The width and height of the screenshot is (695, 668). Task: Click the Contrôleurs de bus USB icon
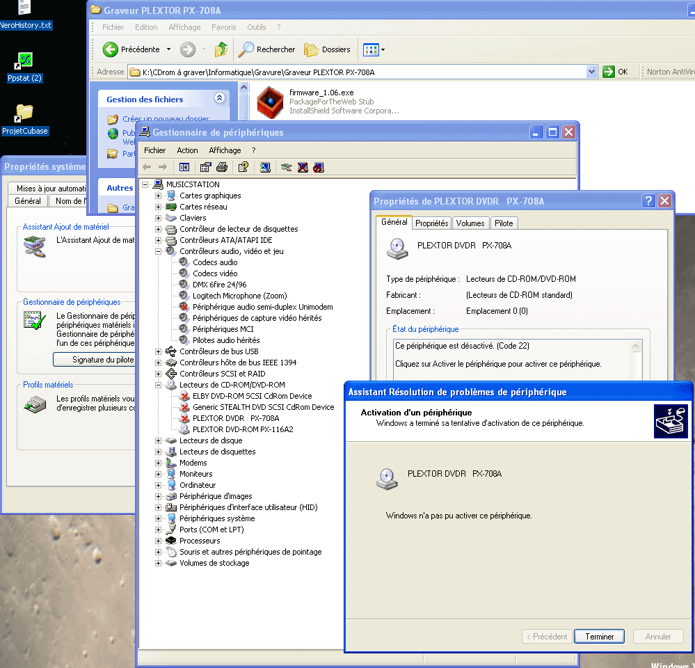170,351
